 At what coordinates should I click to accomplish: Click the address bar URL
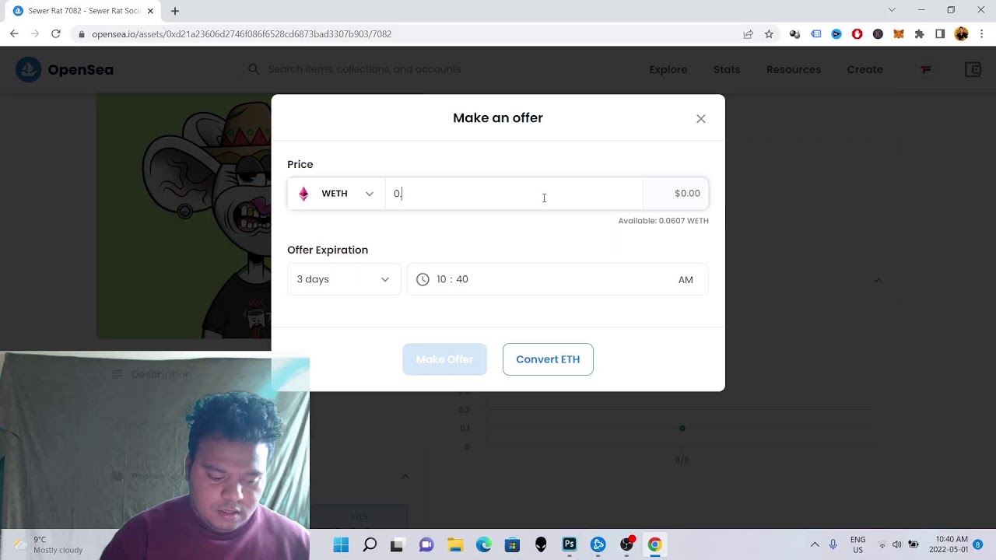pyautogui.click(x=241, y=34)
